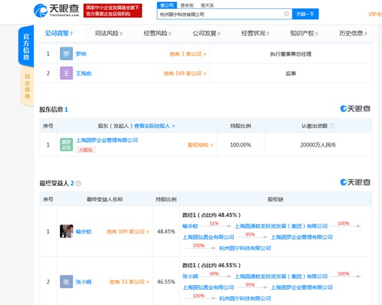
Task: Click the 王 avatar icon
Action: [x=66, y=73]
